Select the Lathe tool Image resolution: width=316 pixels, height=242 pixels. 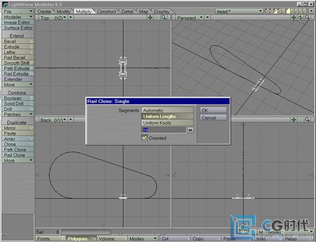[18, 52]
